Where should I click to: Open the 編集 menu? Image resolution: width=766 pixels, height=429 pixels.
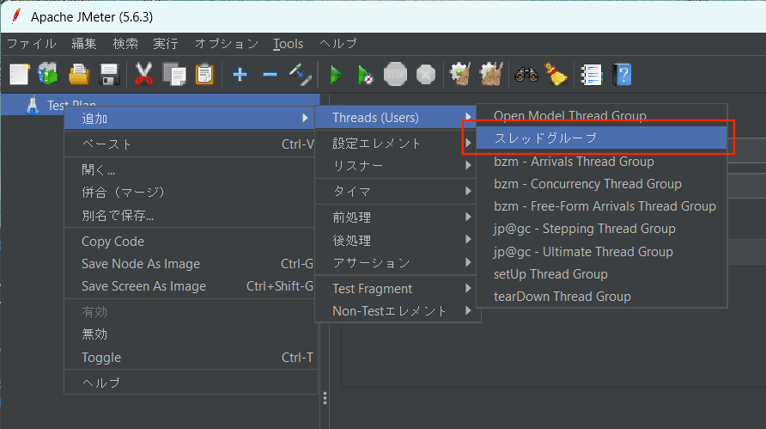coord(84,44)
